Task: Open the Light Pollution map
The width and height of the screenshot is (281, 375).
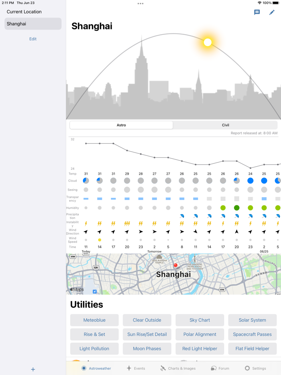Action: (x=94, y=349)
